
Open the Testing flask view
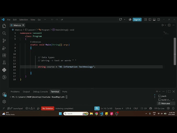point(4,63)
